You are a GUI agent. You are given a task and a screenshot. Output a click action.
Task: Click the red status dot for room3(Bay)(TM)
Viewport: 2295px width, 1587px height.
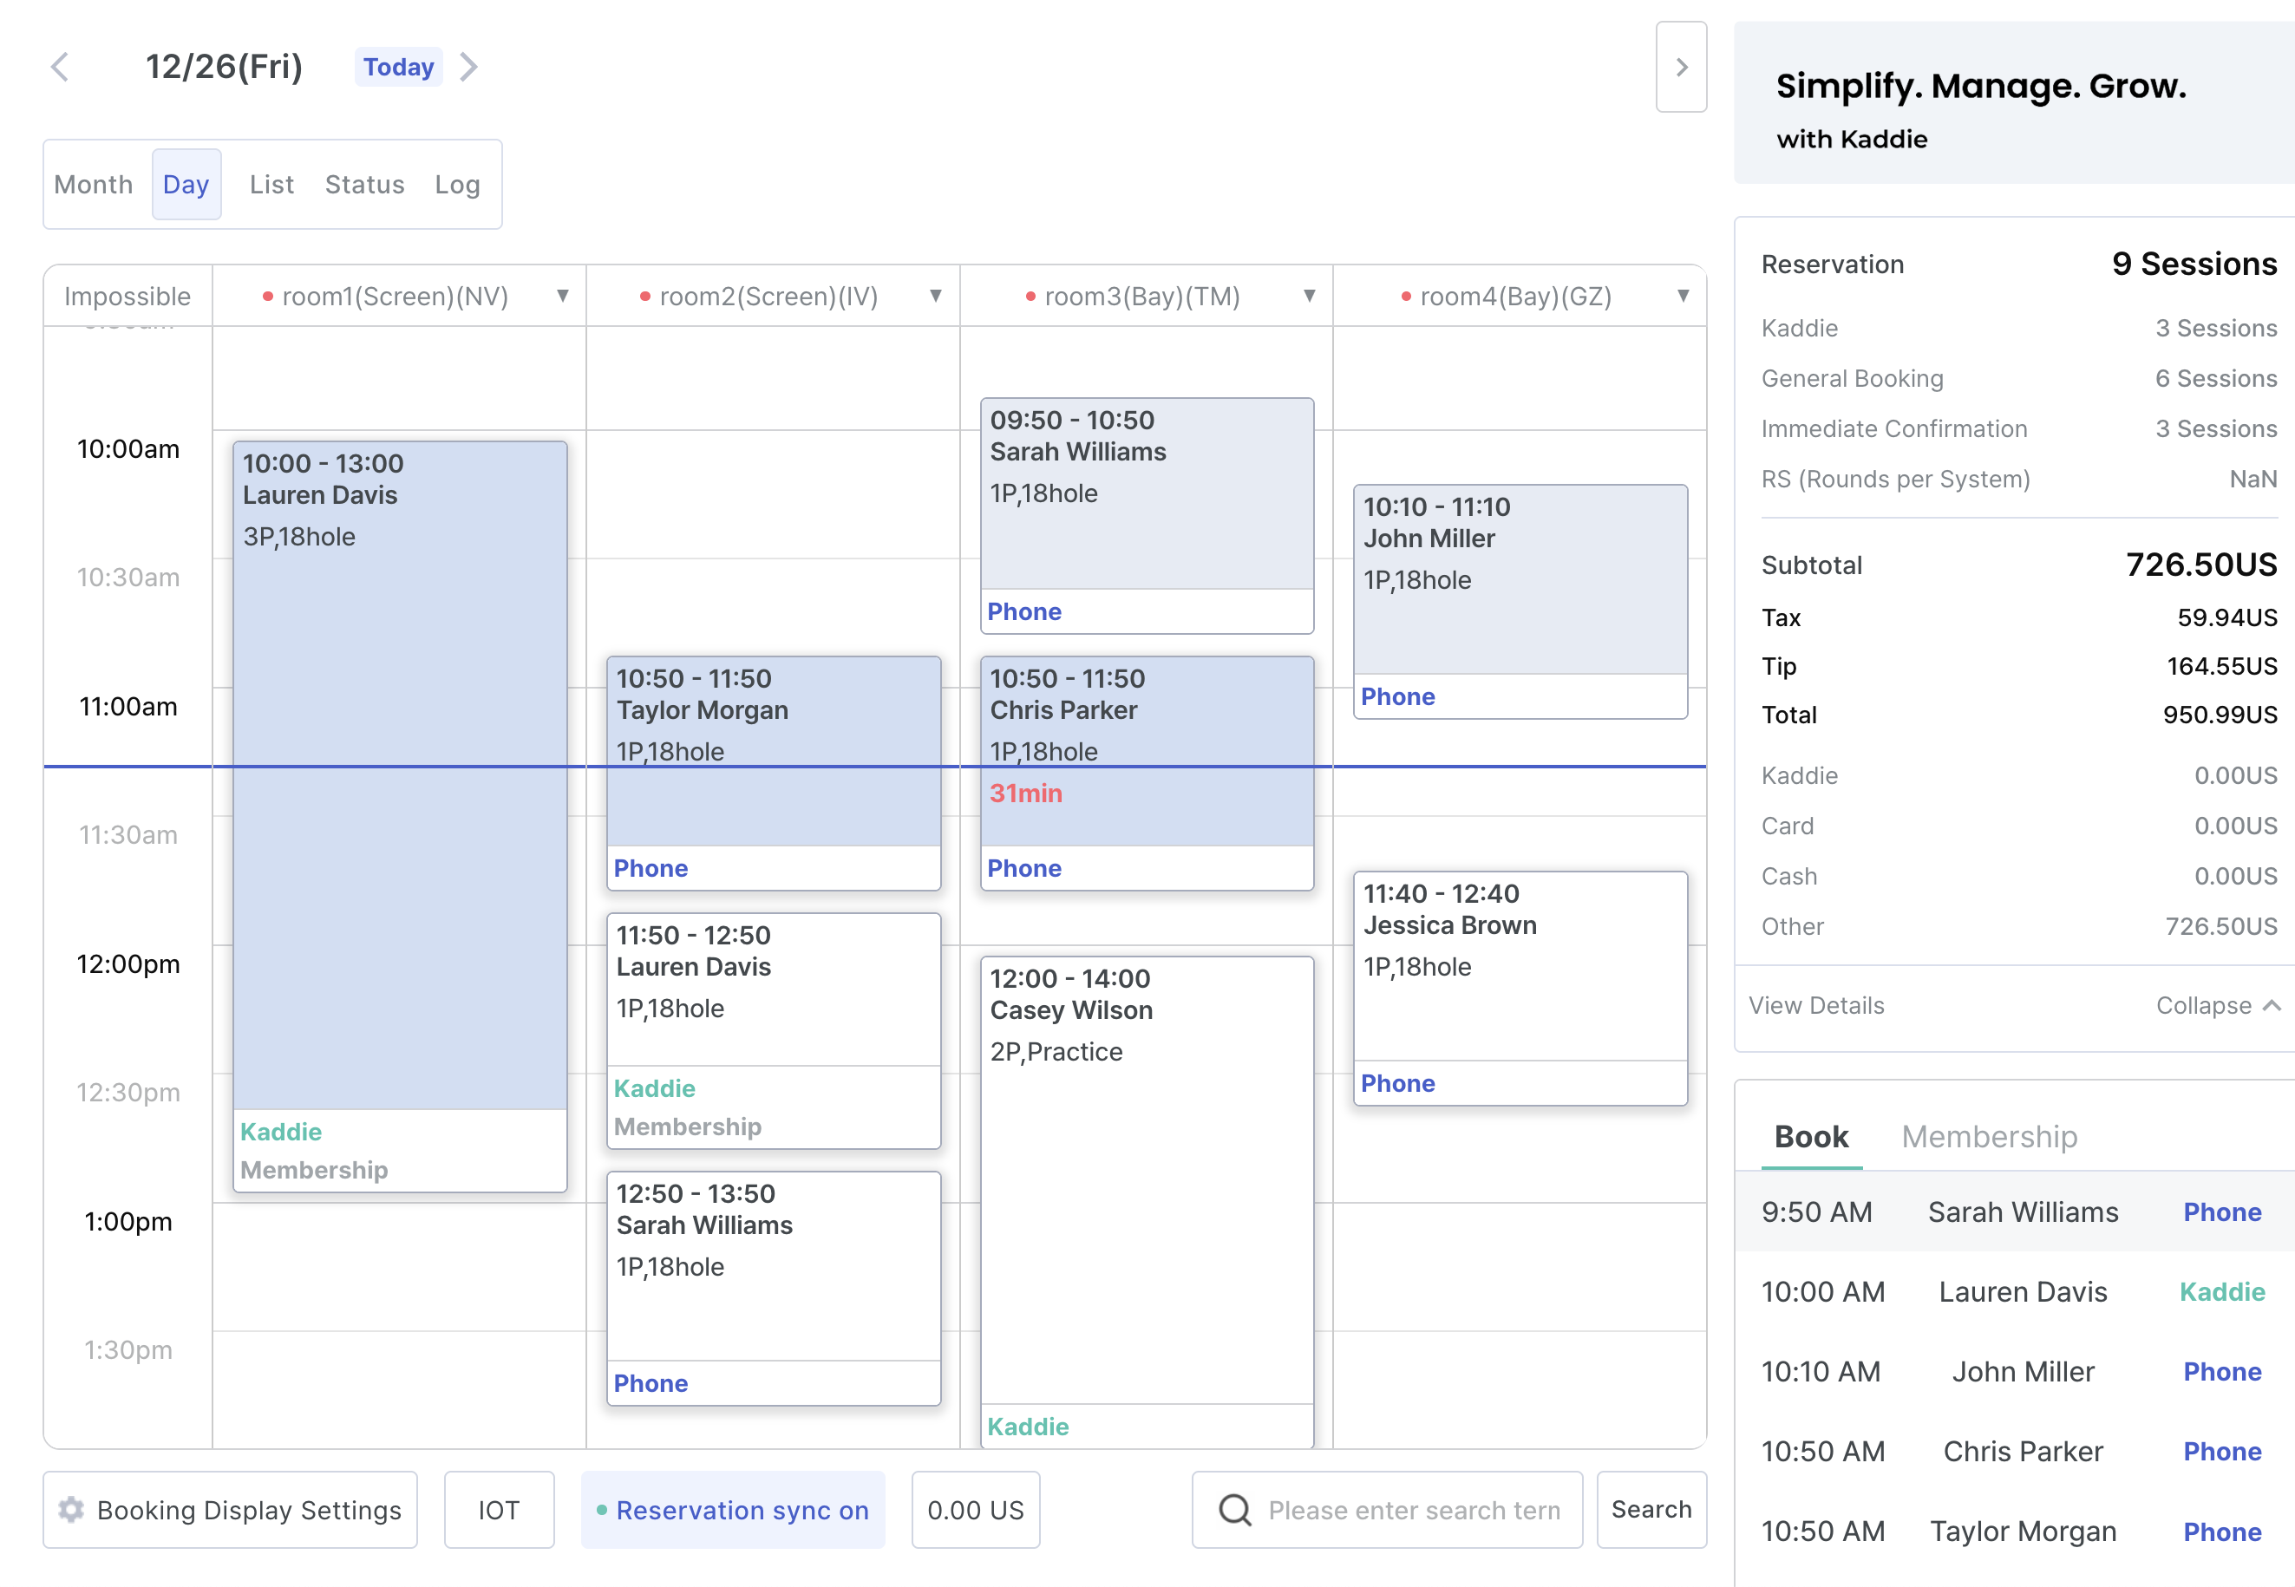[x=1030, y=297]
